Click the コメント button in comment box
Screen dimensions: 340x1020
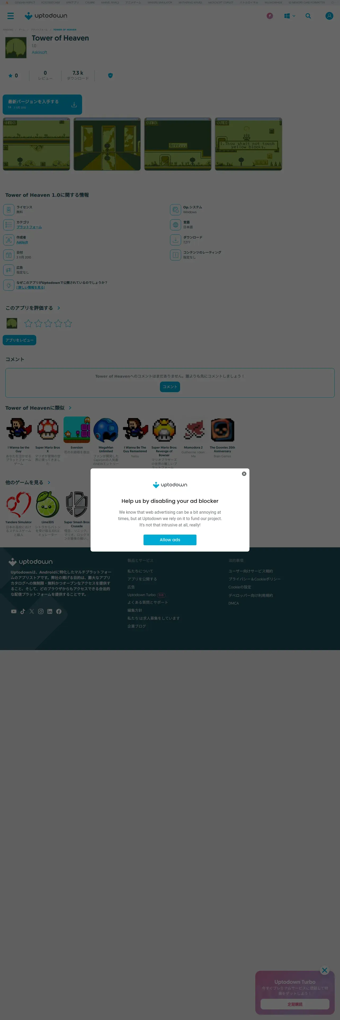click(170, 387)
